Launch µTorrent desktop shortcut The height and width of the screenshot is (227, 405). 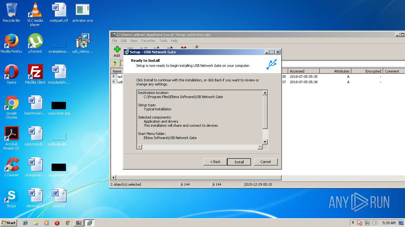(x=35, y=44)
